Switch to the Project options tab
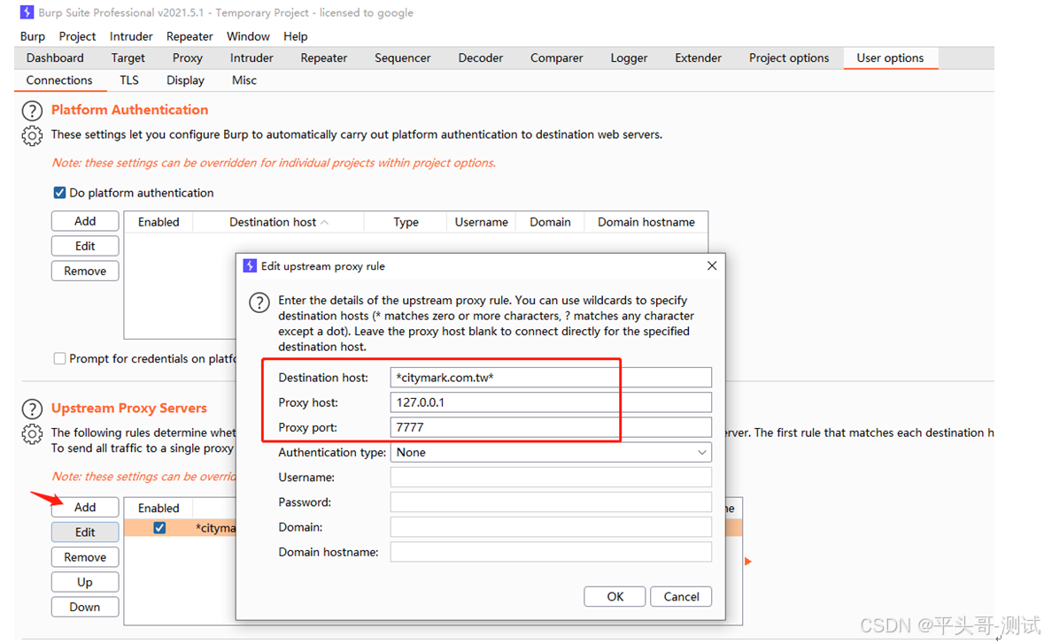Image resolution: width=1044 pixels, height=643 pixels. click(x=789, y=57)
